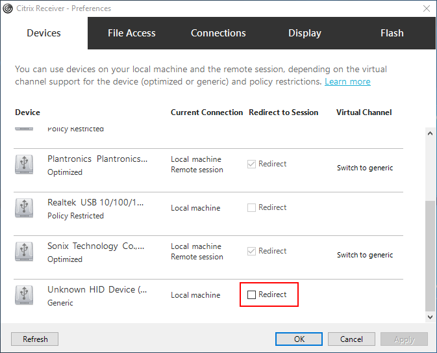This screenshot has height=353, width=437.
Task: Open the Connections tab
Action: coord(218,33)
